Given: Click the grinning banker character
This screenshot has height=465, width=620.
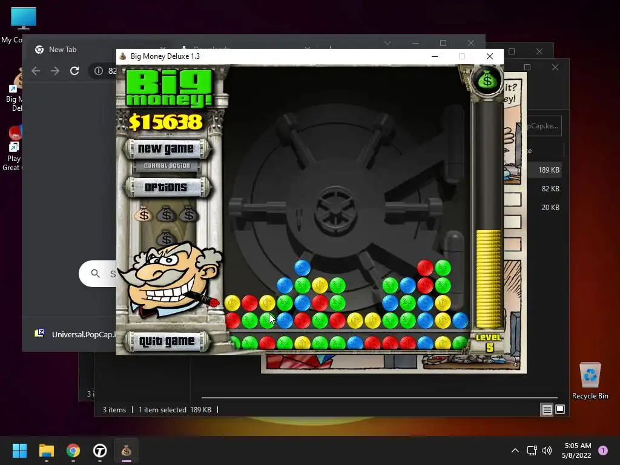Looking at the screenshot, I should pyautogui.click(x=170, y=279).
